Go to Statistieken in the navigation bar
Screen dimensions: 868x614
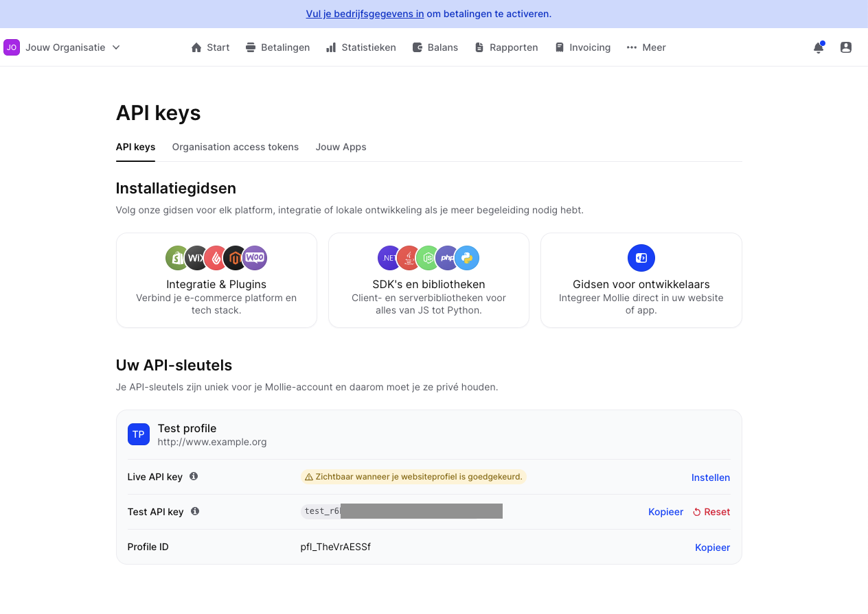tap(361, 47)
